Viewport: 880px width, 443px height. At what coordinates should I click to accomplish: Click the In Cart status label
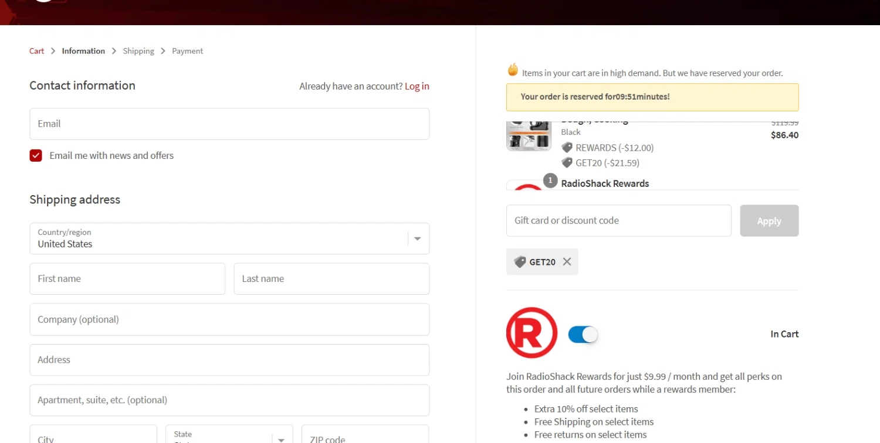784,334
